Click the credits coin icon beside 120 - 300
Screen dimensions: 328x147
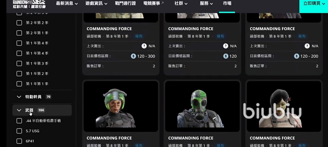coord(133,56)
